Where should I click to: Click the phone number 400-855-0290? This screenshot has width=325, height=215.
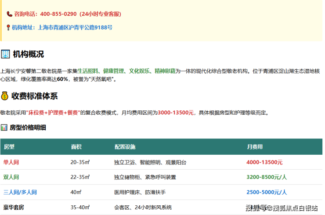click(x=58, y=14)
